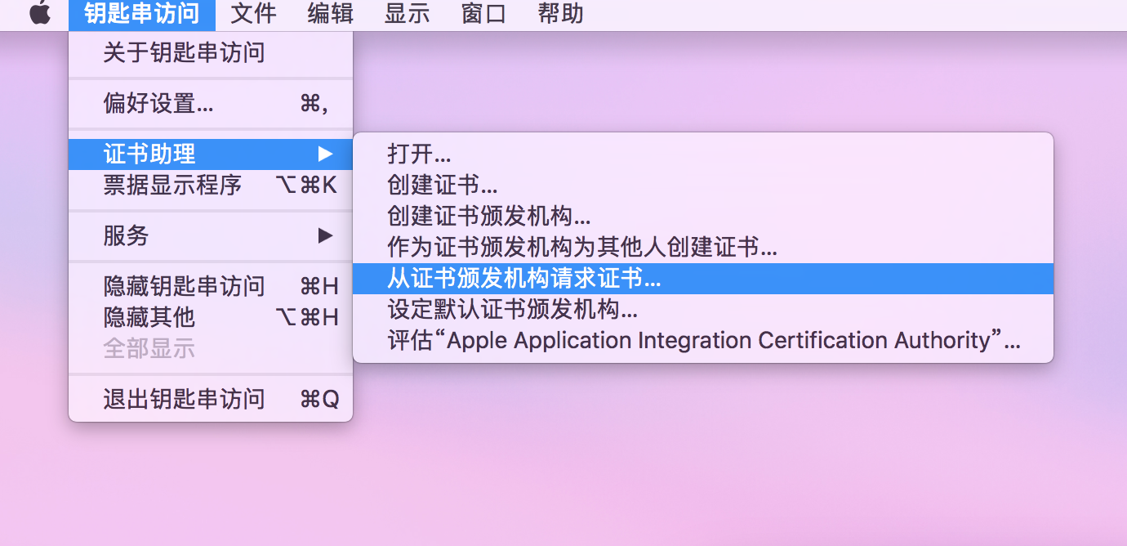
Task: Select 打开… in the submenu
Action: [703, 154]
